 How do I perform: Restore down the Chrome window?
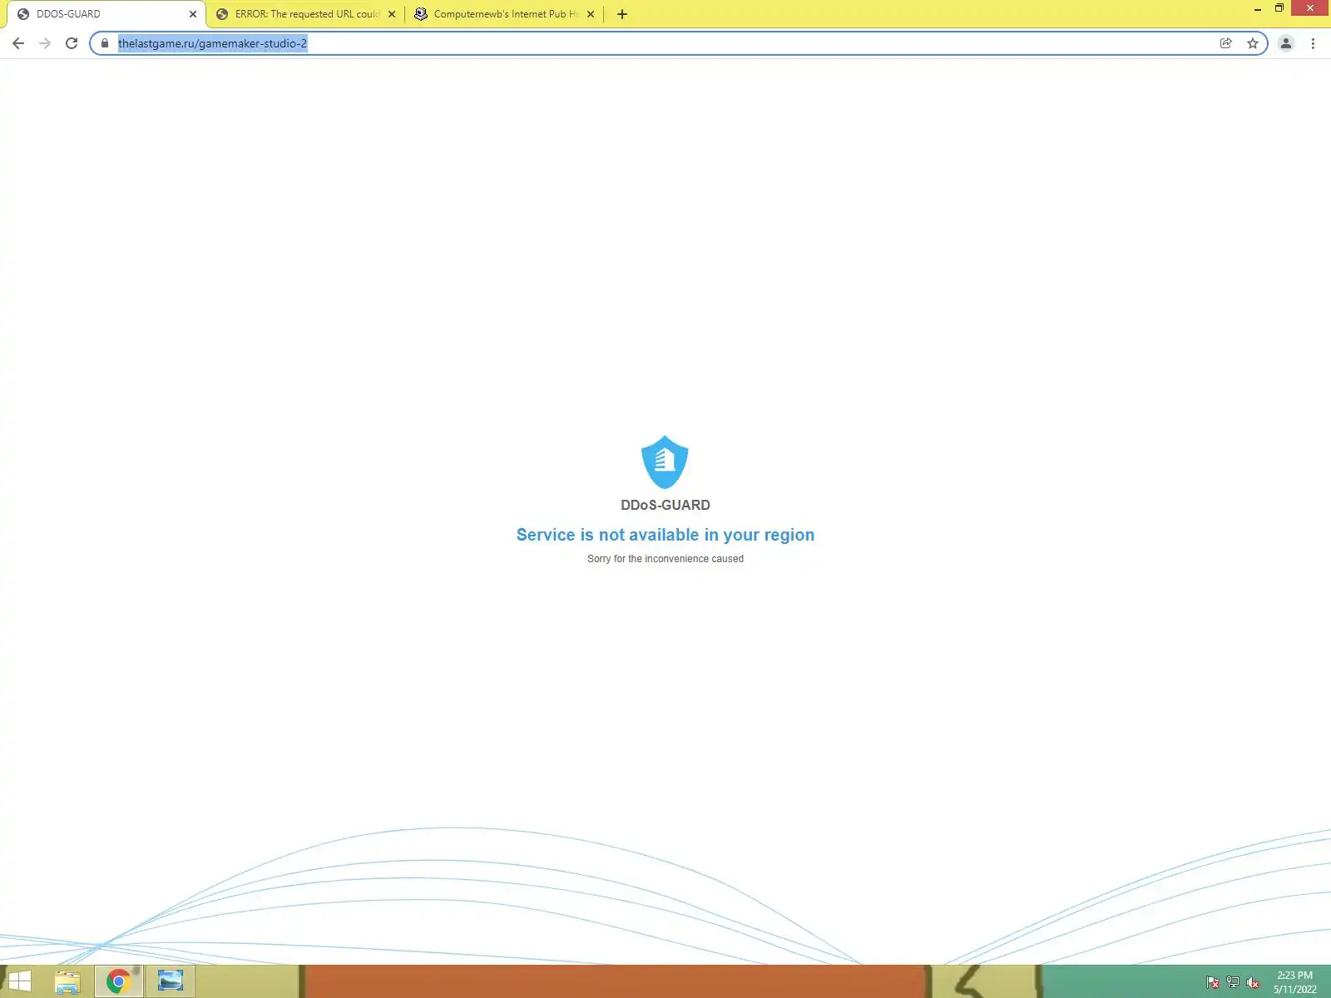click(1279, 8)
